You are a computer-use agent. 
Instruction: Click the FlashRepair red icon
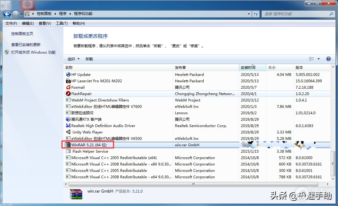coord(68,94)
